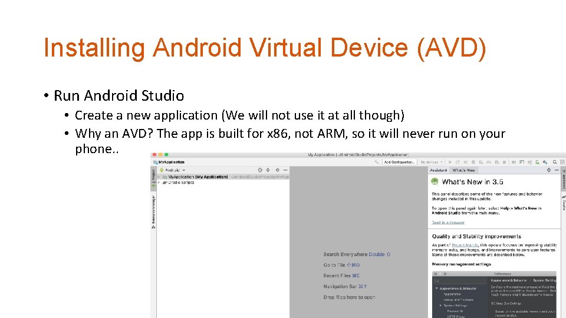Toggle the Assistant tab on right edge
This screenshot has width=566, height=318.
[x=564, y=180]
